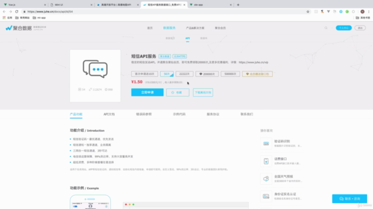Open the 应用 apps bookmark shortcut
Viewport: 373px width, 209px height.
pos(8,18)
